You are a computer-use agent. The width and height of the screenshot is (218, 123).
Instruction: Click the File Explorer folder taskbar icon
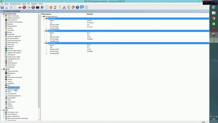click(x=214, y=13)
